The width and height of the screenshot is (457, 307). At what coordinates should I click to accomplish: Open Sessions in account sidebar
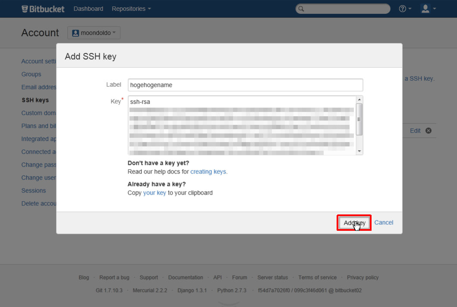(x=34, y=190)
